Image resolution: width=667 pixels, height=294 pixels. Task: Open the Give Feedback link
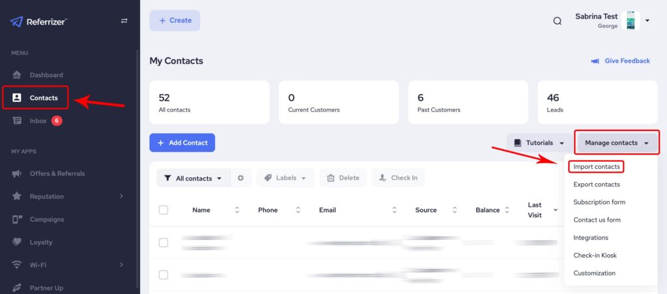pyautogui.click(x=620, y=61)
